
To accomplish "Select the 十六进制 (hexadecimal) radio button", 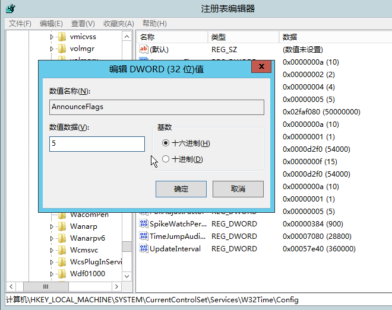I will point(166,143).
